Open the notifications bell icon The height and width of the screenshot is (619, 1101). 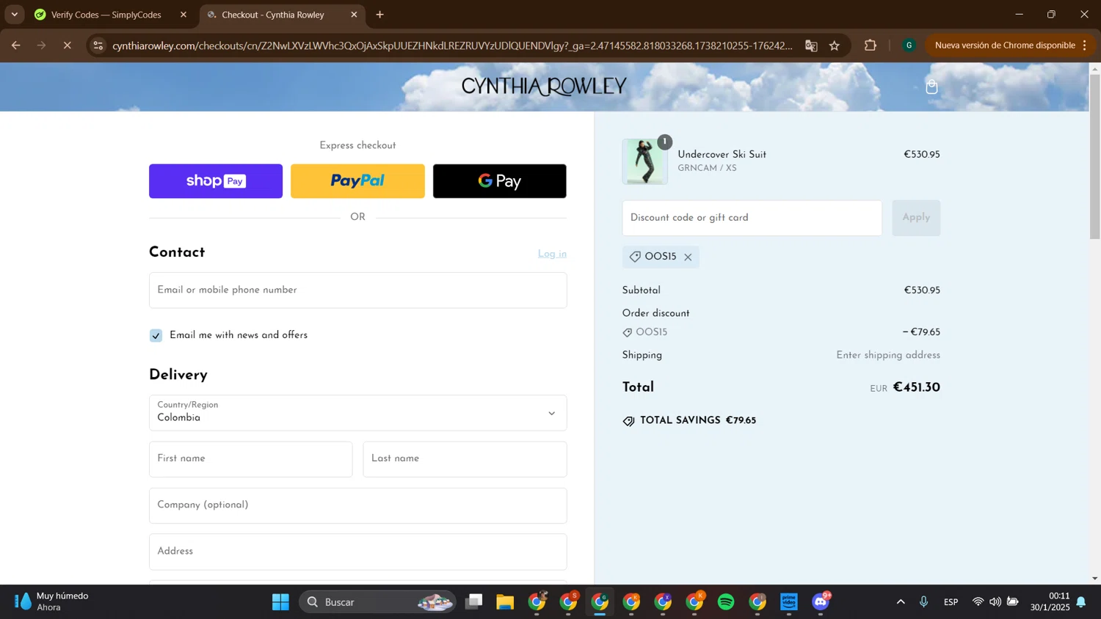click(1081, 602)
